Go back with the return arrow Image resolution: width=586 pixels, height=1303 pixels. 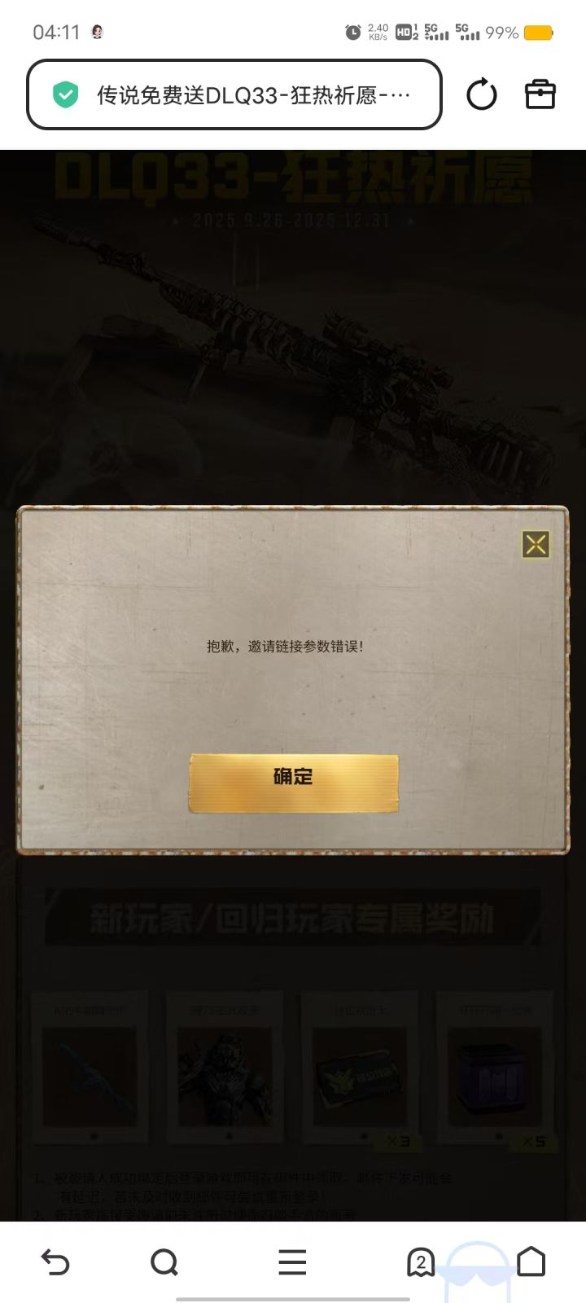pyautogui.click(x=55, y=1262)
